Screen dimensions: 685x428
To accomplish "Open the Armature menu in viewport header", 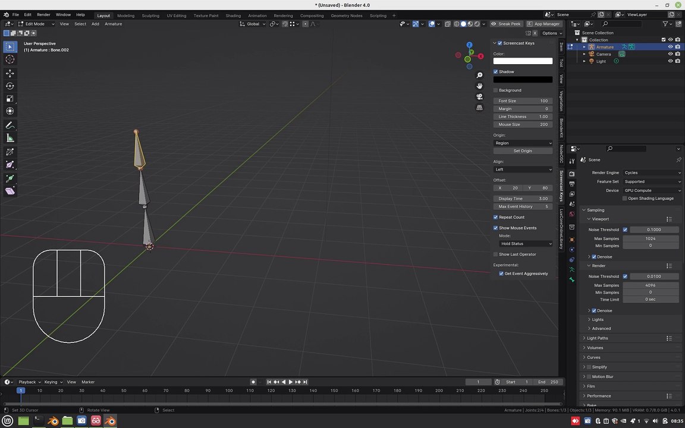I will 113,24.
